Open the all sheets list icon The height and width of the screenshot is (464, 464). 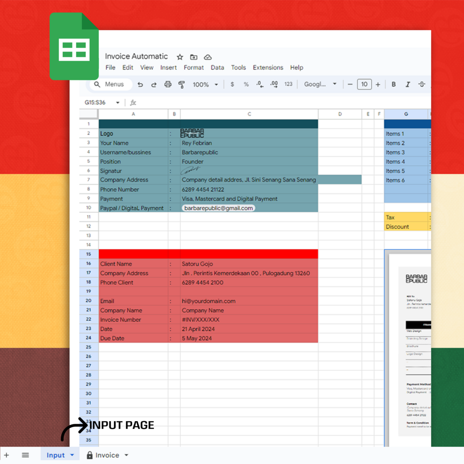[x=25, y=455]
